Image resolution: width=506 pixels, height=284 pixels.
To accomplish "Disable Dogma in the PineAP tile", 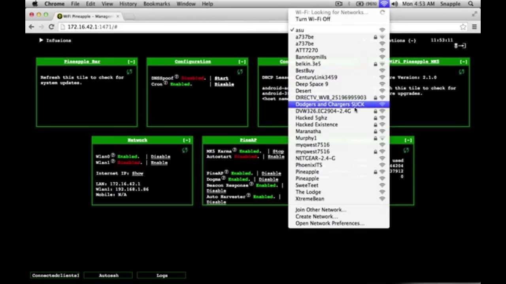I will coord(268,180).
